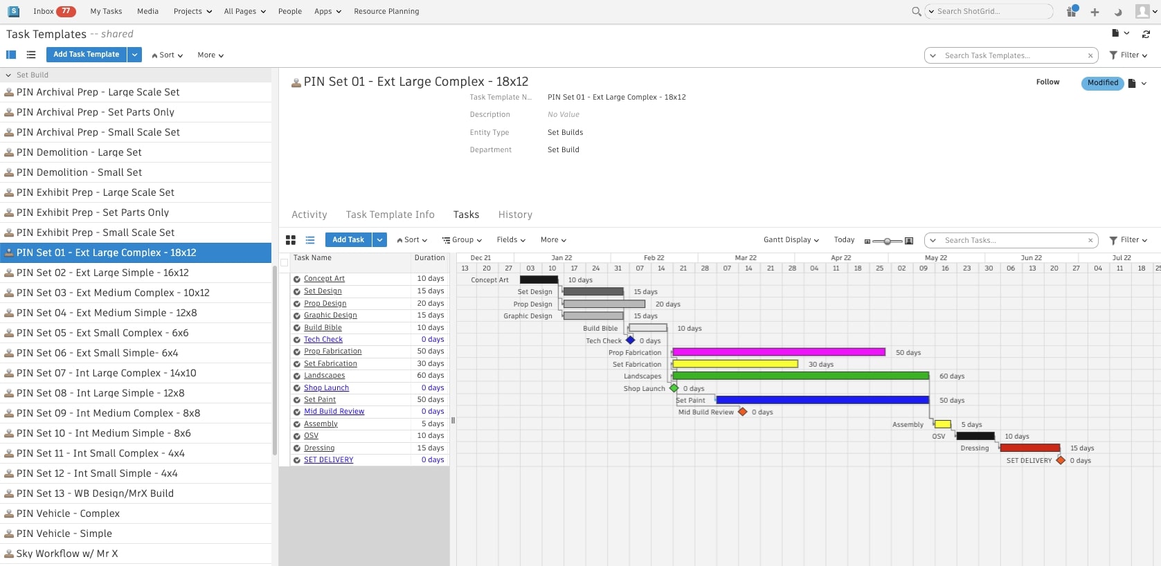Click the plus create icon in header

click(x=1095, y=12)
